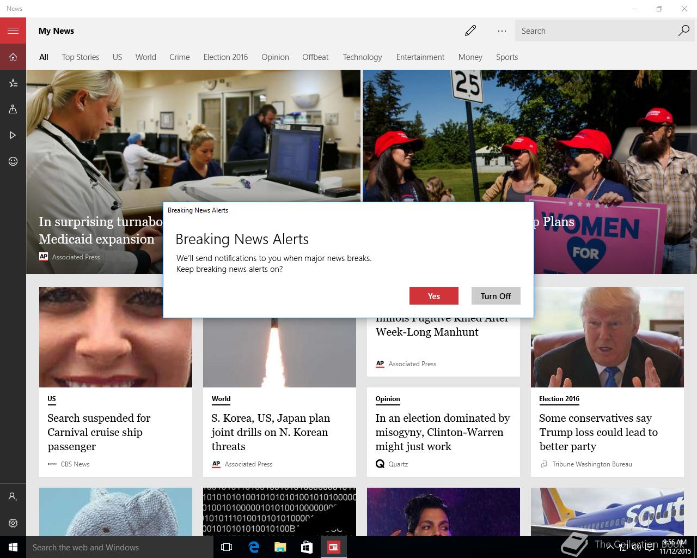The width and height of the screenshot is (697, 558).
Task: Click into the Search input field
Action: [596, 31]
